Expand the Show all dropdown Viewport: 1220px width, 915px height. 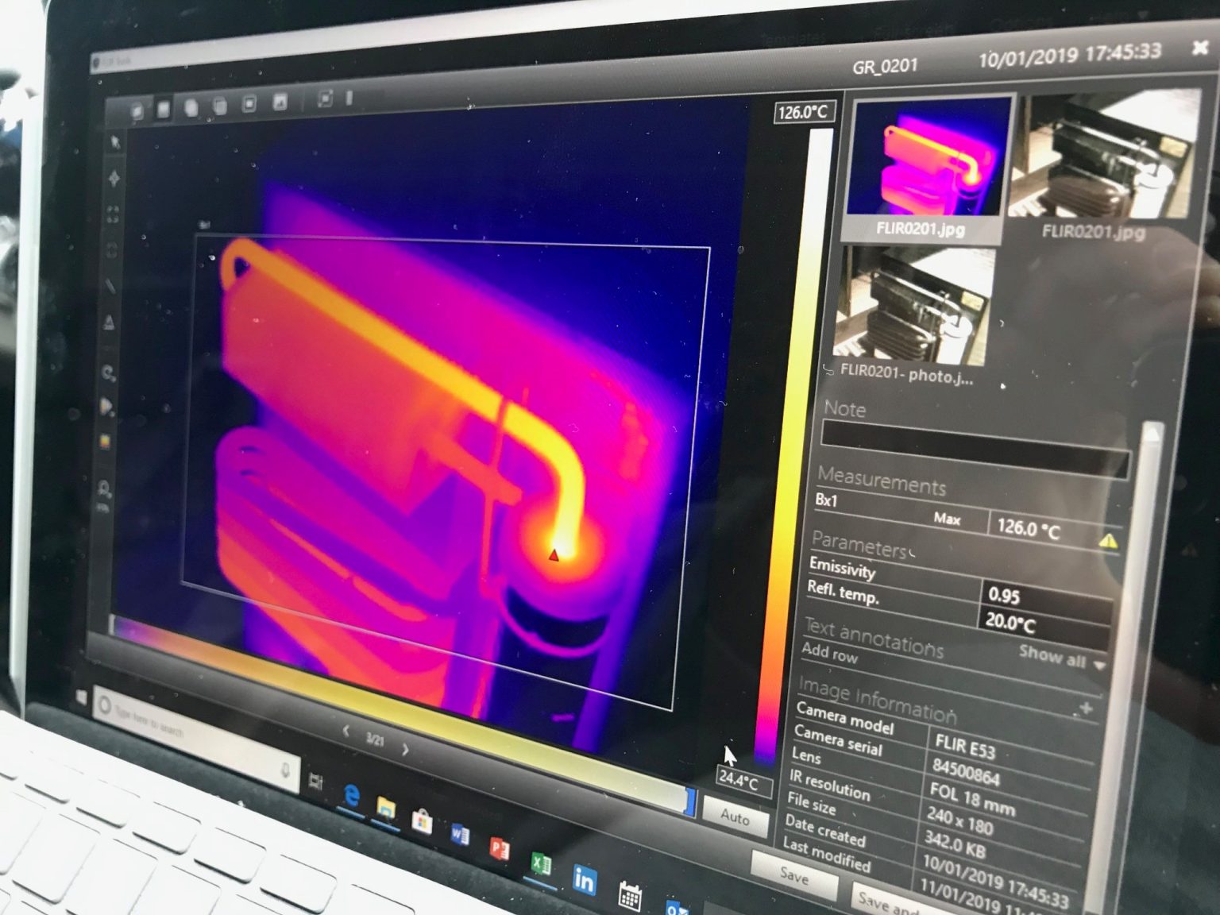1100,664
